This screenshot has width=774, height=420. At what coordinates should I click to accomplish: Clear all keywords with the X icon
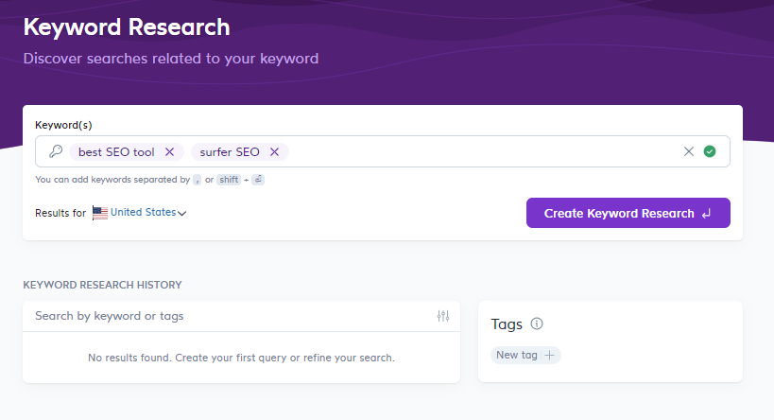(x=689, y=151)
